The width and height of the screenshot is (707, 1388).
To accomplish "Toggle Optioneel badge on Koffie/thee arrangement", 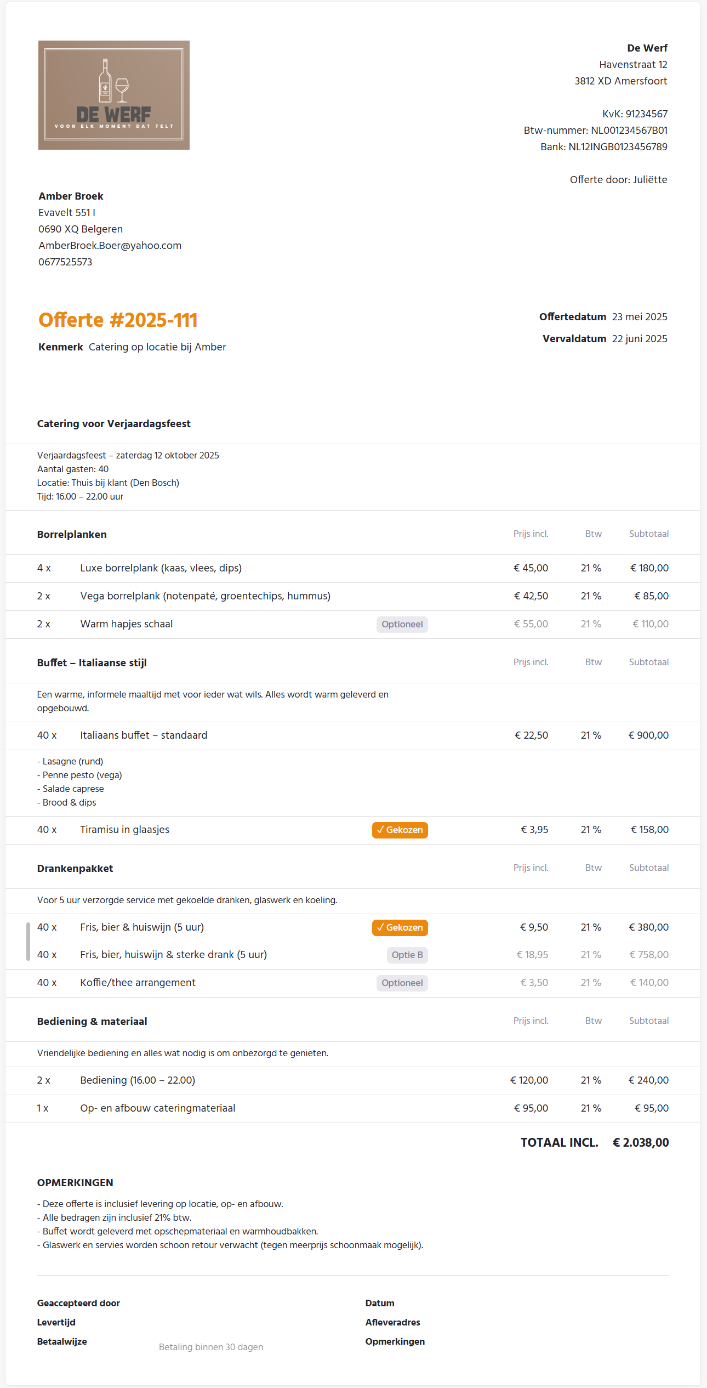I will point(402,983).
